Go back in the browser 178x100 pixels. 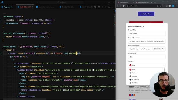(x=118, y=6)
